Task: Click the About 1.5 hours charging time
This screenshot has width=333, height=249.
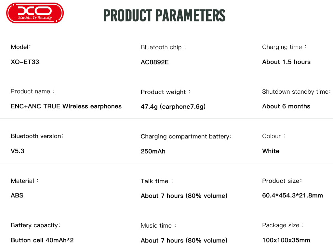Action: tap(286, 62)
